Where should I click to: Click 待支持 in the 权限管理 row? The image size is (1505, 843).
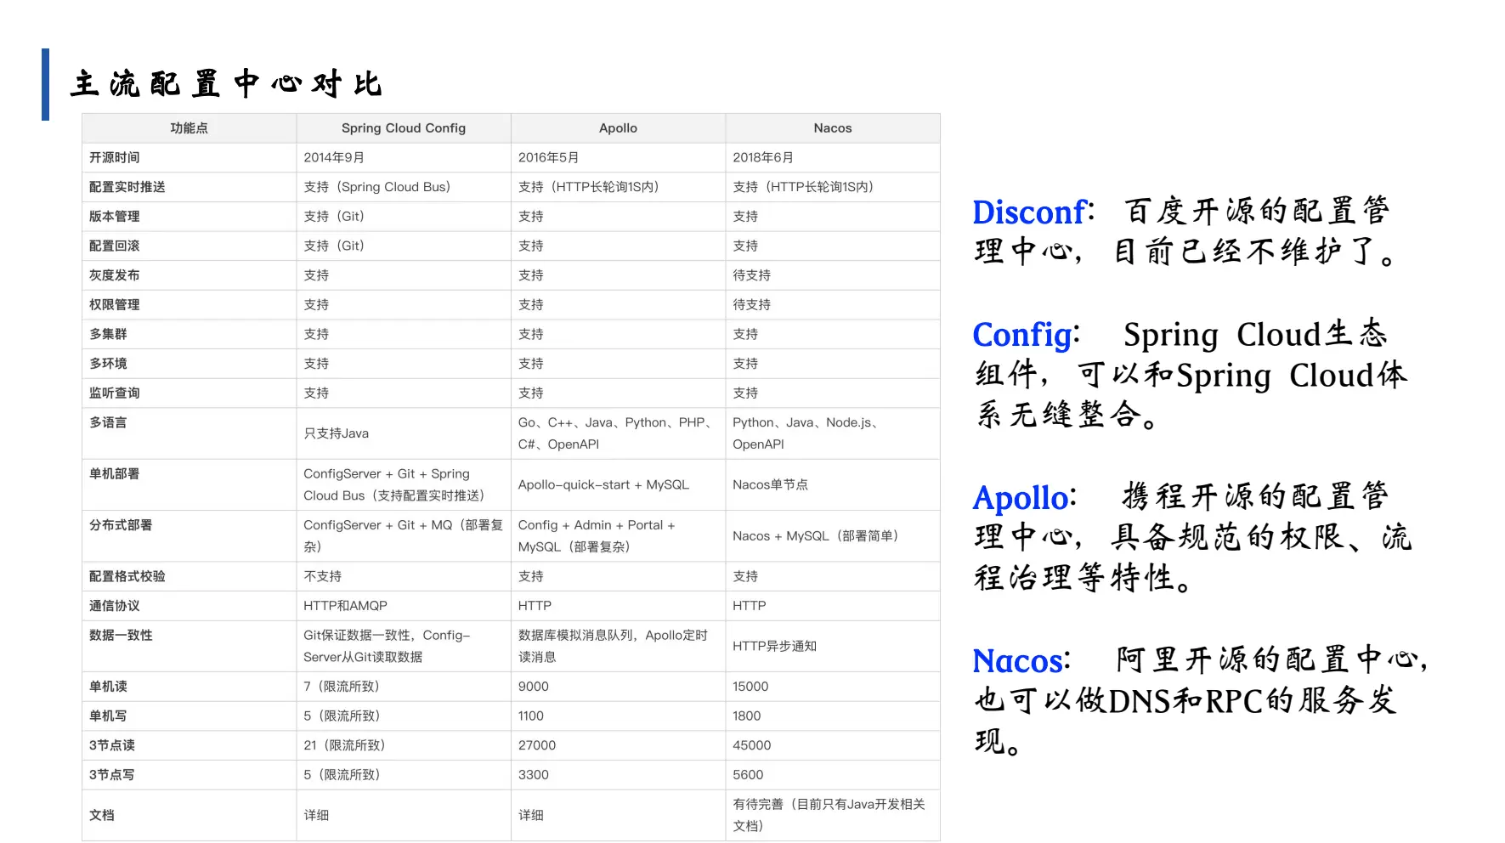click(752, 304)
